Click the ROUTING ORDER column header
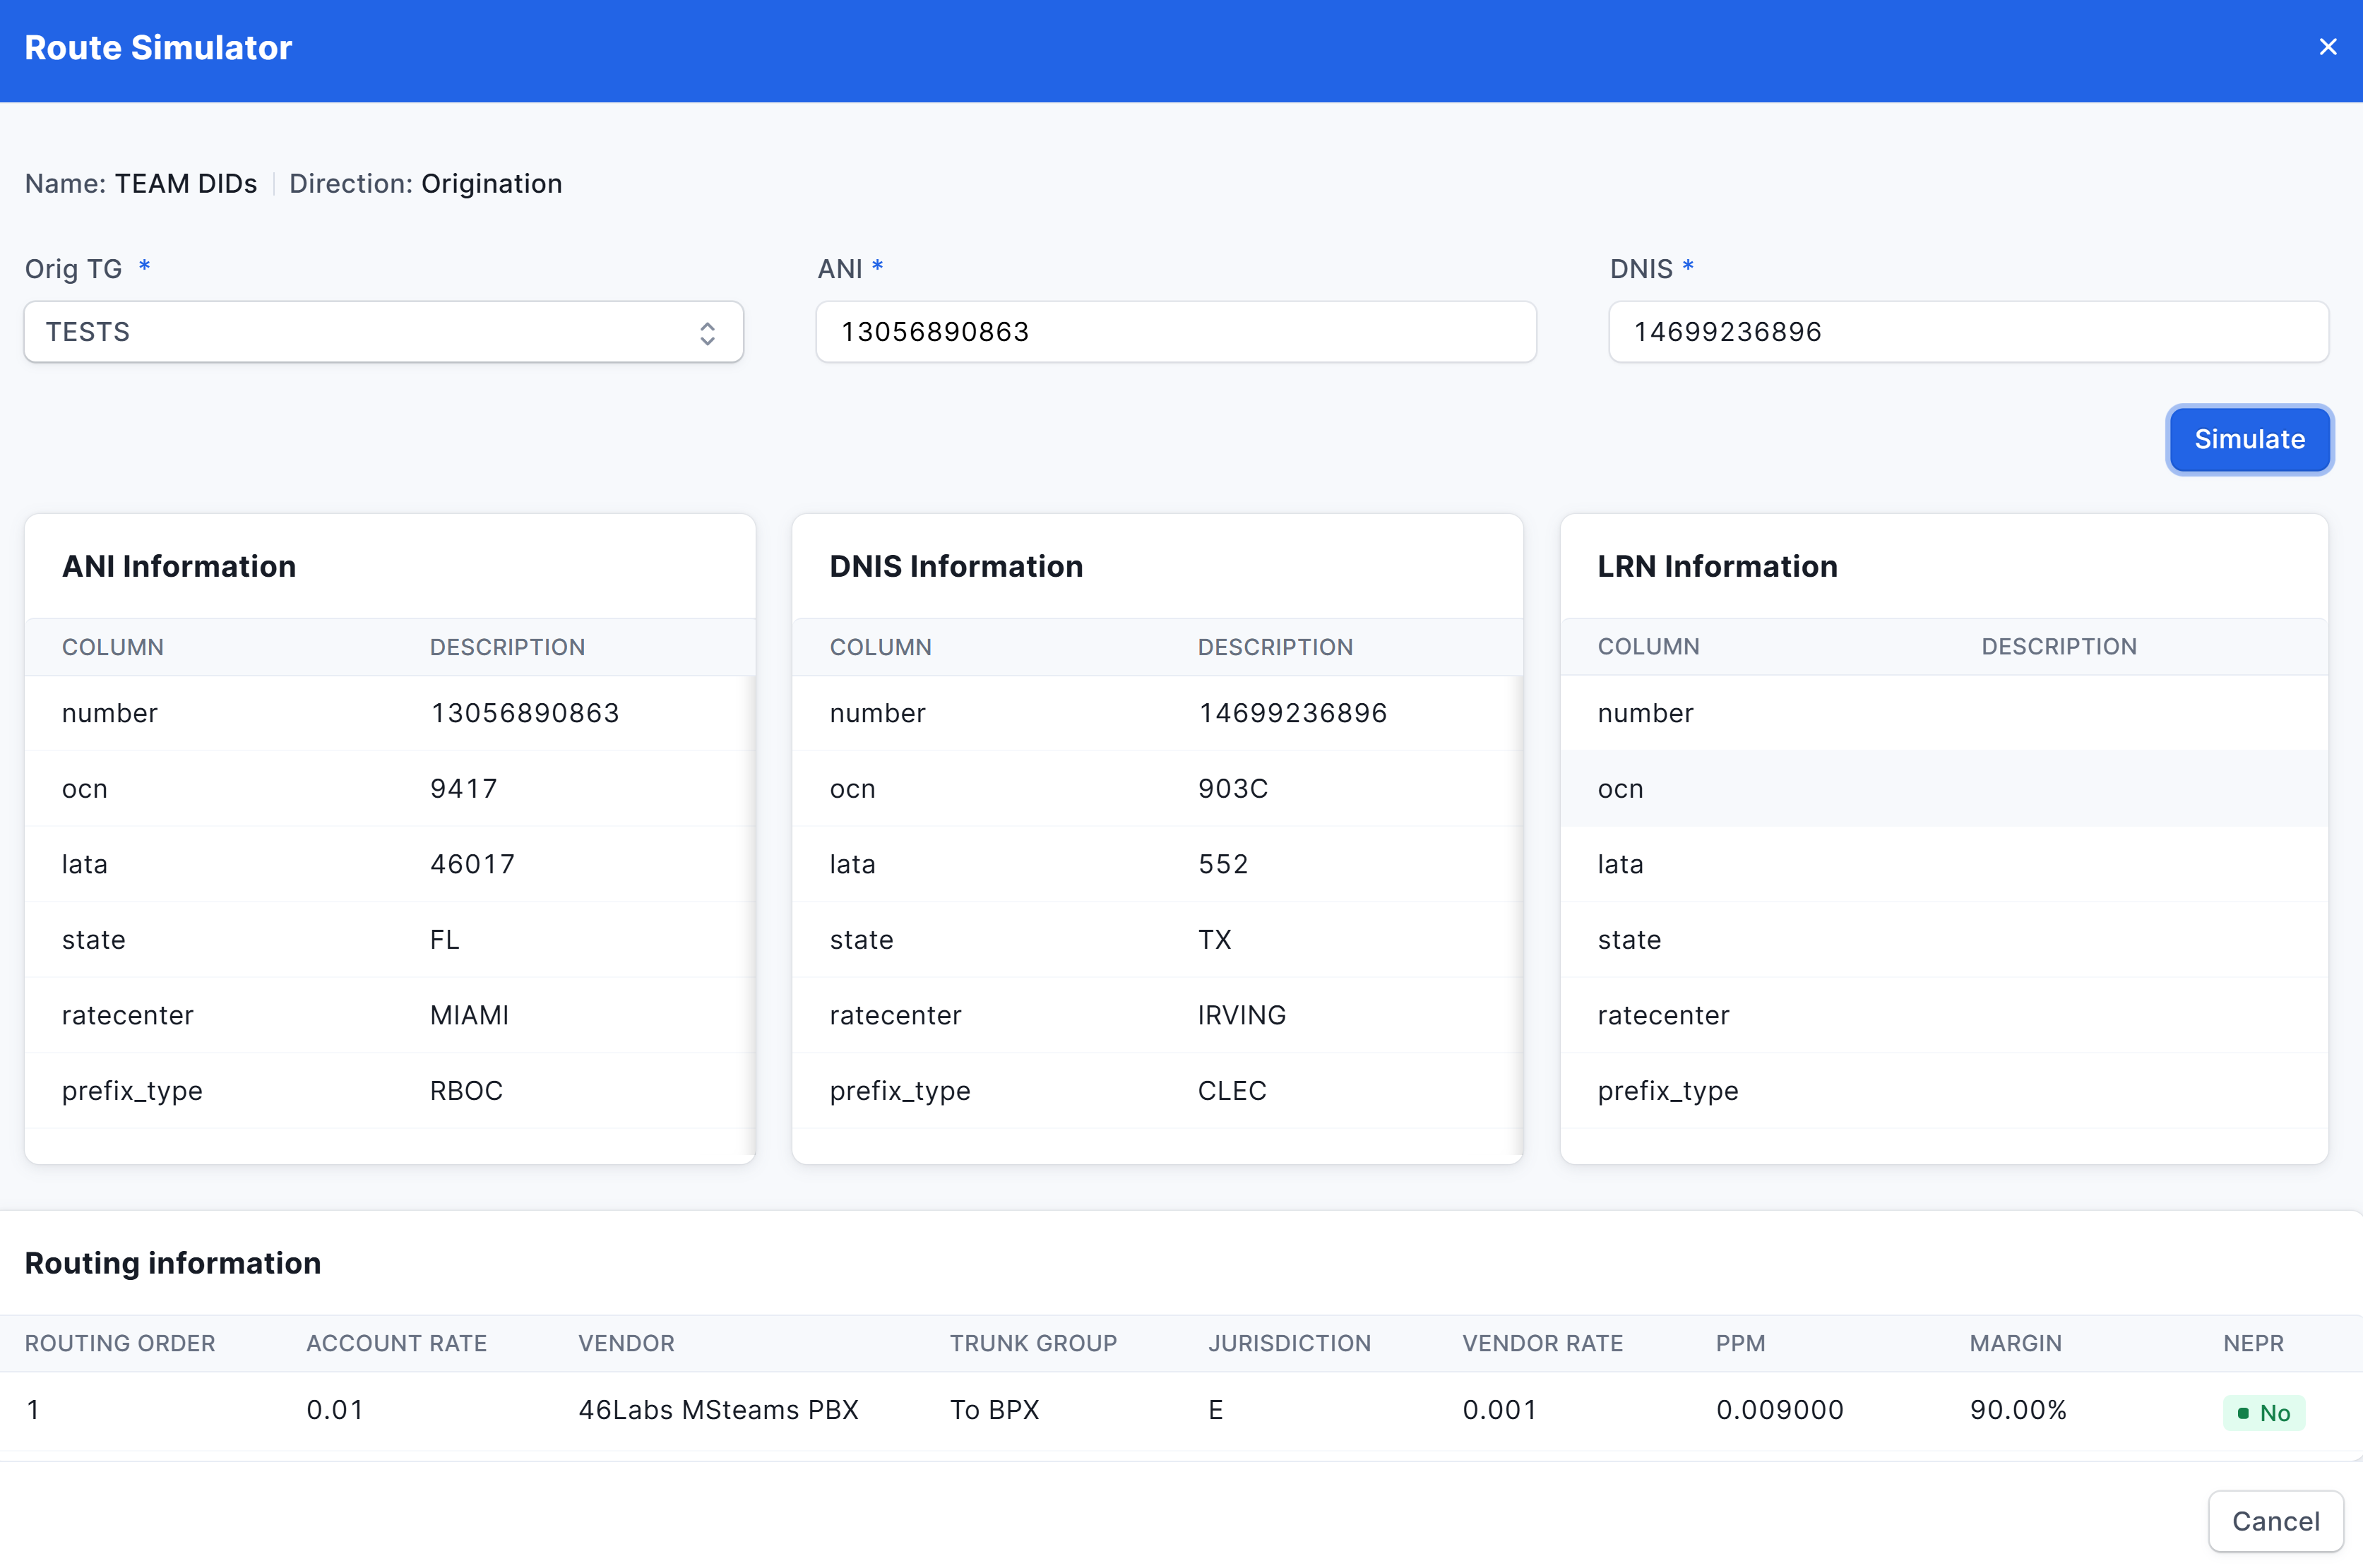The height and width of the screenshot is (1568, 2363). [x=120, y=1343]
